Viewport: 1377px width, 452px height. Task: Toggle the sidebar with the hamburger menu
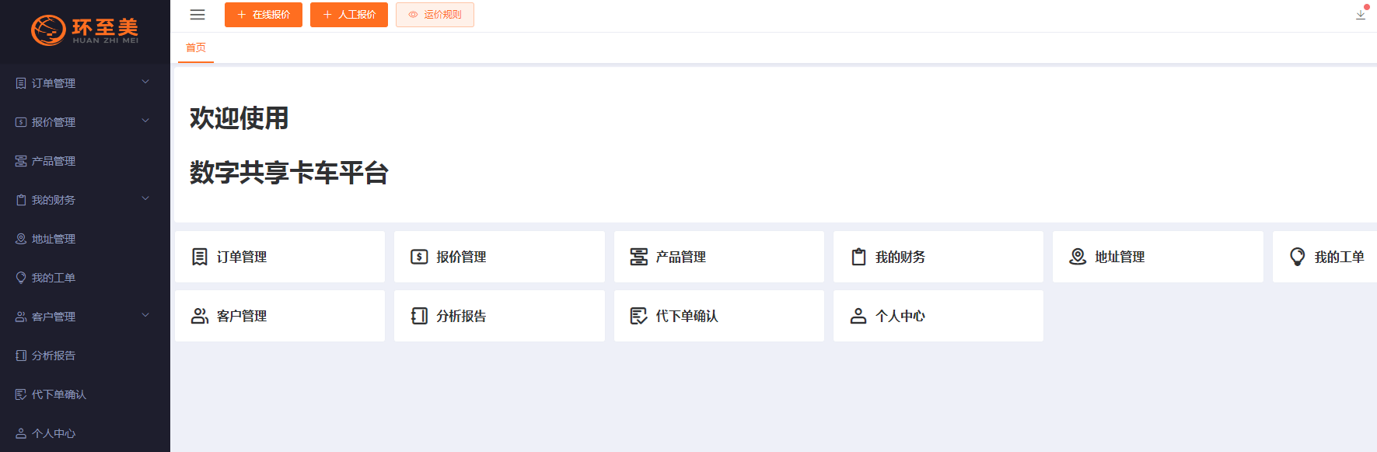(197, 14)
